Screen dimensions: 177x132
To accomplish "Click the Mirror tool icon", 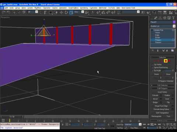I will coord(143,12).
